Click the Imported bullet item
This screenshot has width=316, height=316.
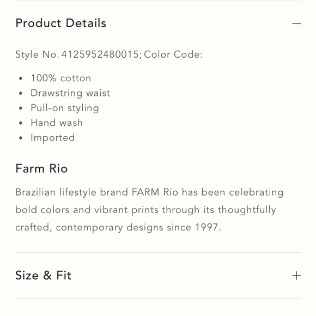point(53,138)
